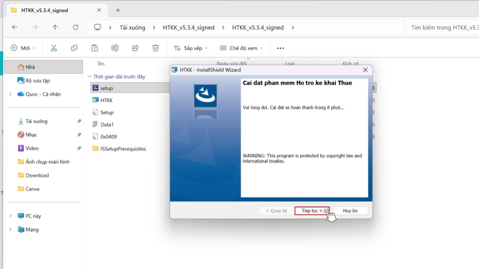Expand the PC này node

point(10,216)
